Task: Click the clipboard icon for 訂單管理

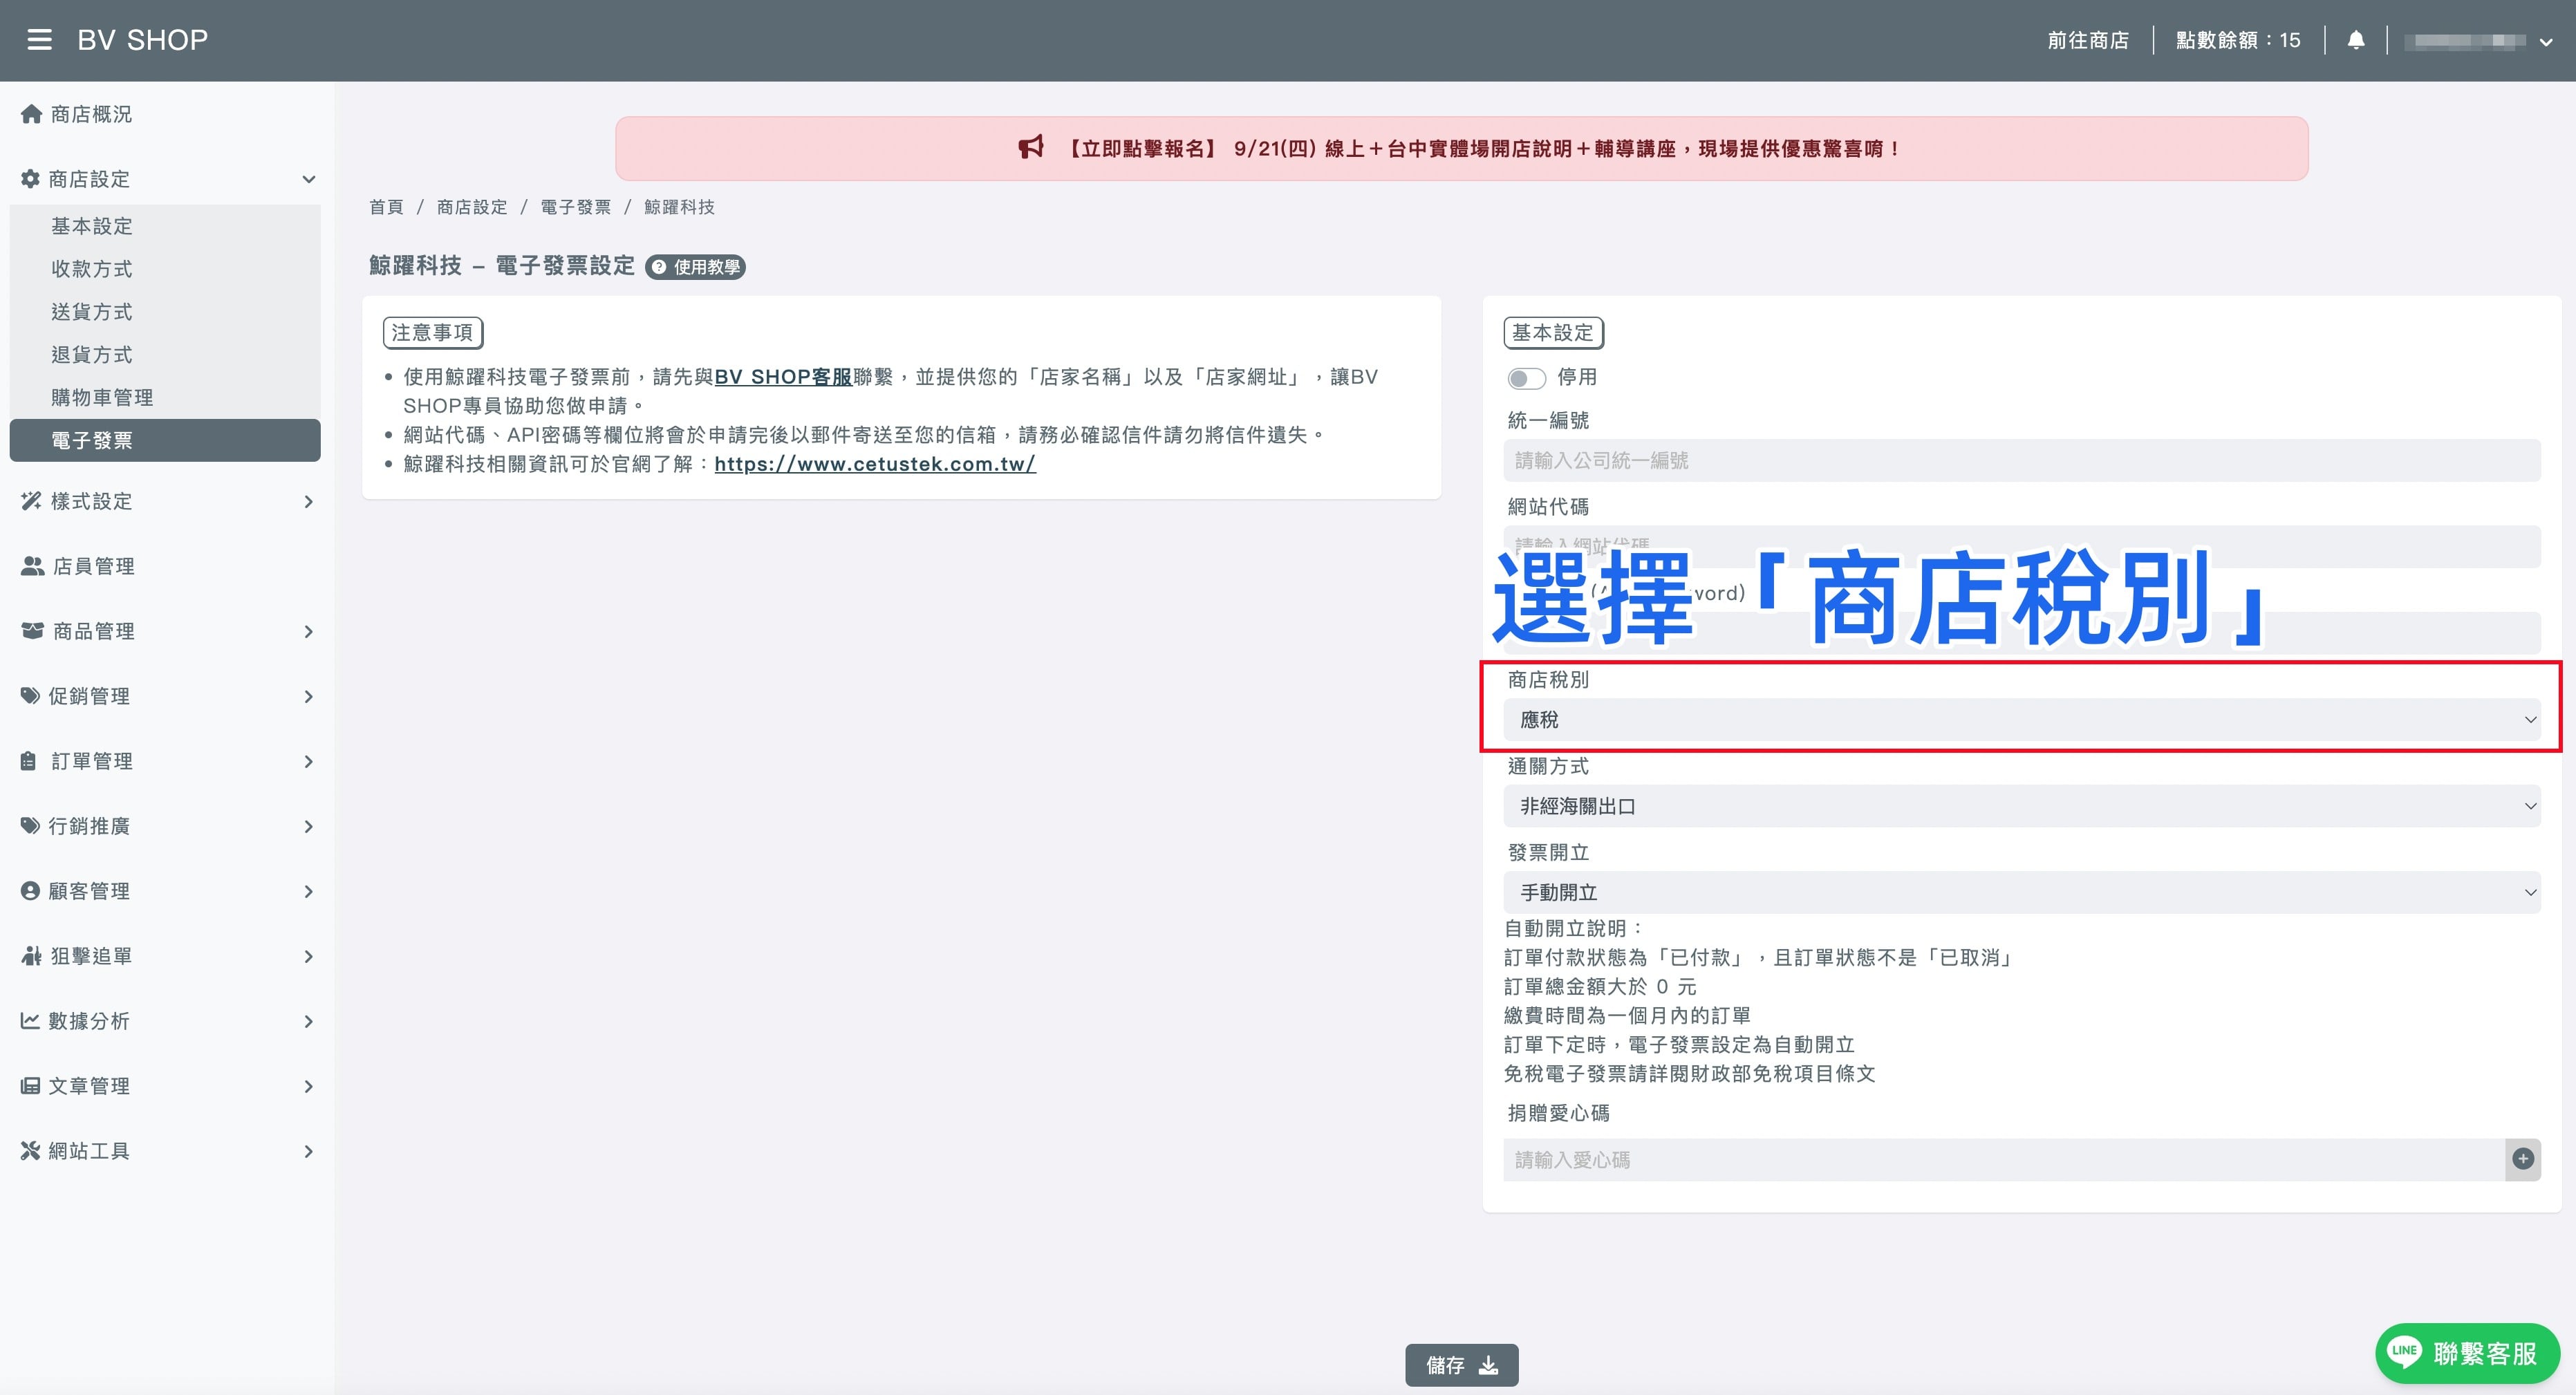Action: click(x=29, y=761)
